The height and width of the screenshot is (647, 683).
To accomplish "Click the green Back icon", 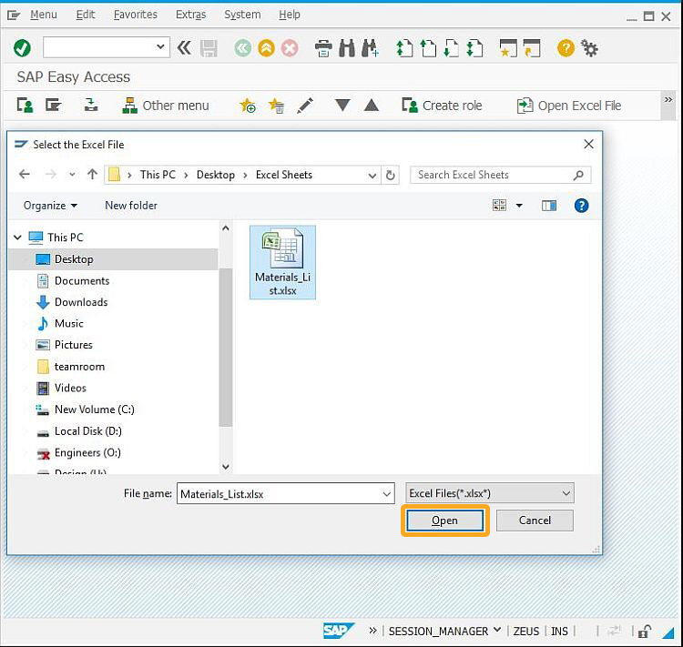I will pyautogui.click(x=242, y=48).
